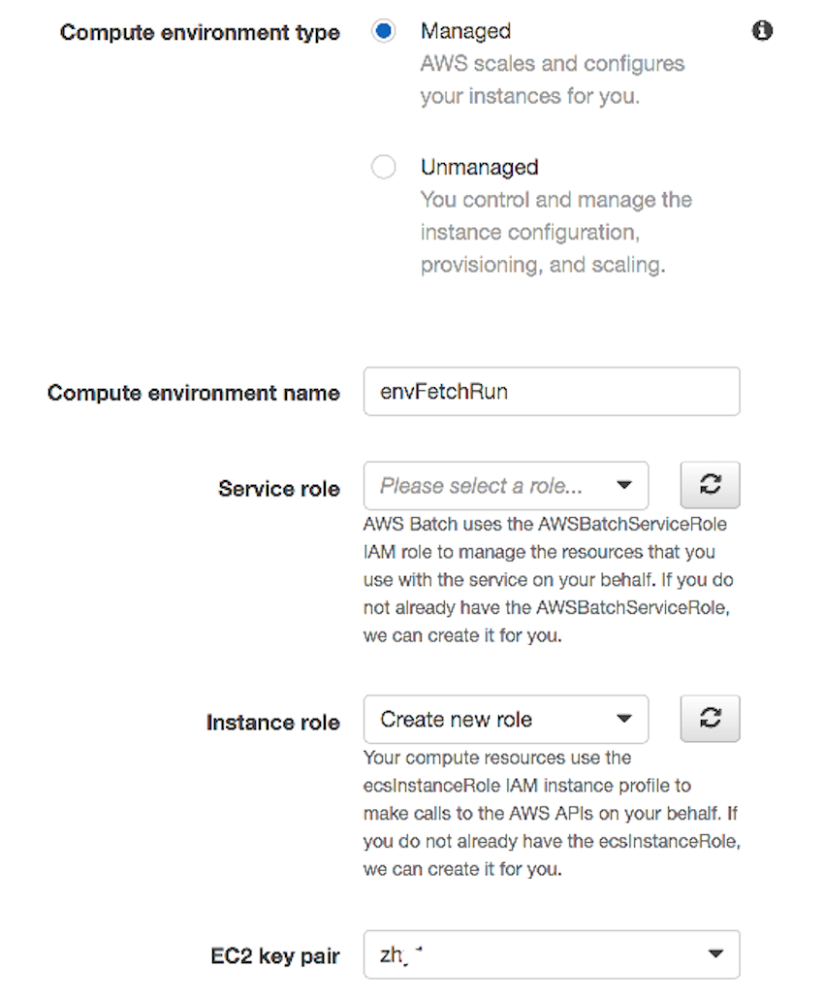Viewport: 824px width, 1001px height.
Task: Select the Managed compute environment type
Action: click(x=384, y=31)
